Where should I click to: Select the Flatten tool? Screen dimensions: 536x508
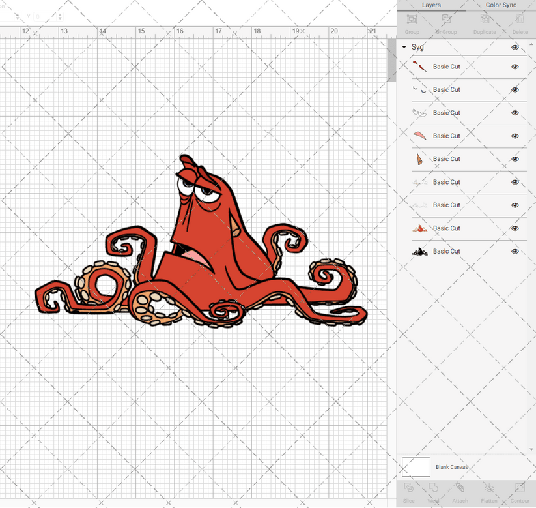489,489
